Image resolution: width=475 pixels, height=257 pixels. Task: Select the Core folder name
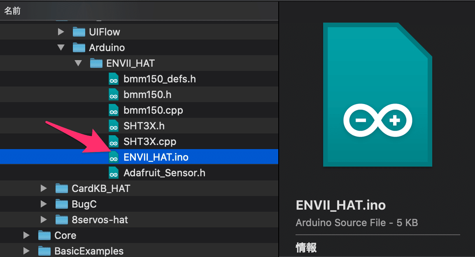tap(65, 236)
